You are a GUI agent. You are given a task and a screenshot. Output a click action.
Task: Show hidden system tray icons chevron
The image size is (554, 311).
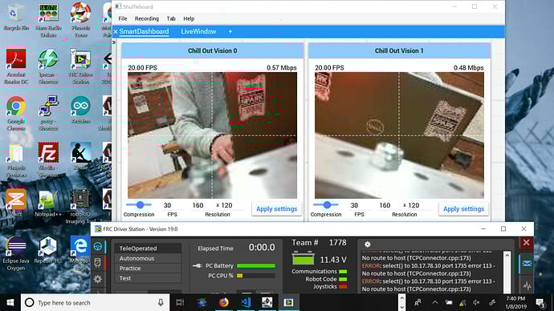(435, 302)
